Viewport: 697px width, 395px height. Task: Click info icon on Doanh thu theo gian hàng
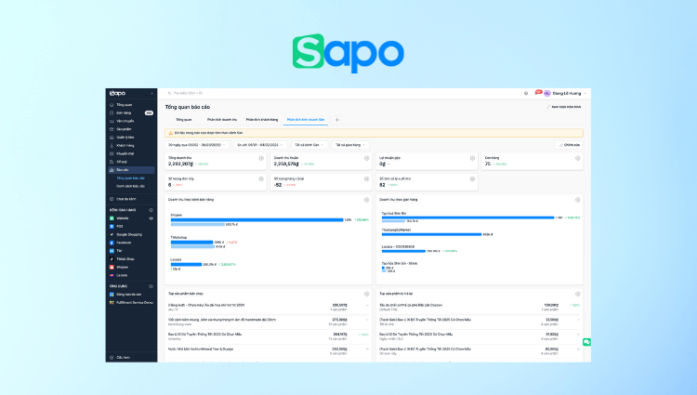click(577, 200)
